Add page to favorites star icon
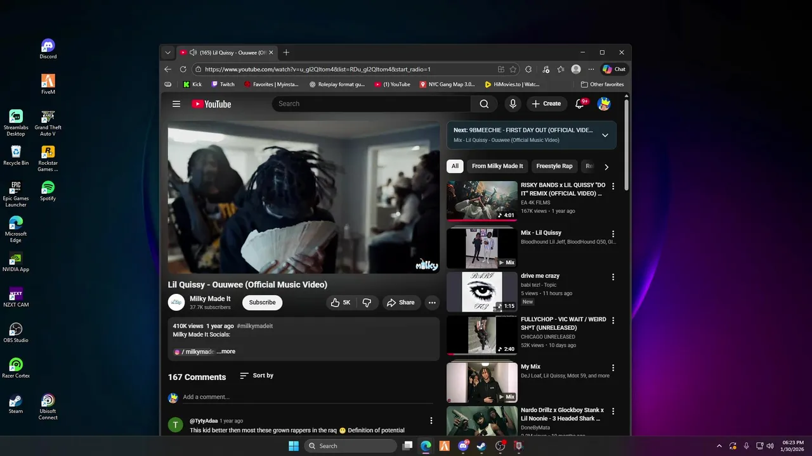 pos(513,69)
